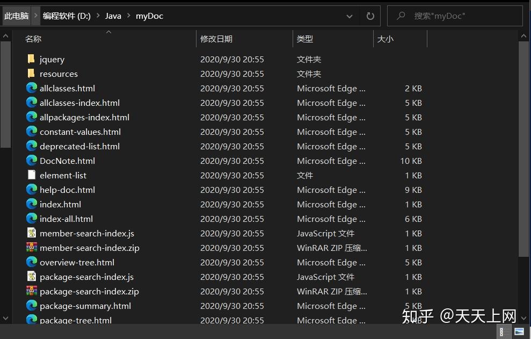Click the file list vertical scrollbar thumb
Image resolution: width=531 pixels, height=339 pixels.
(523, 149)
